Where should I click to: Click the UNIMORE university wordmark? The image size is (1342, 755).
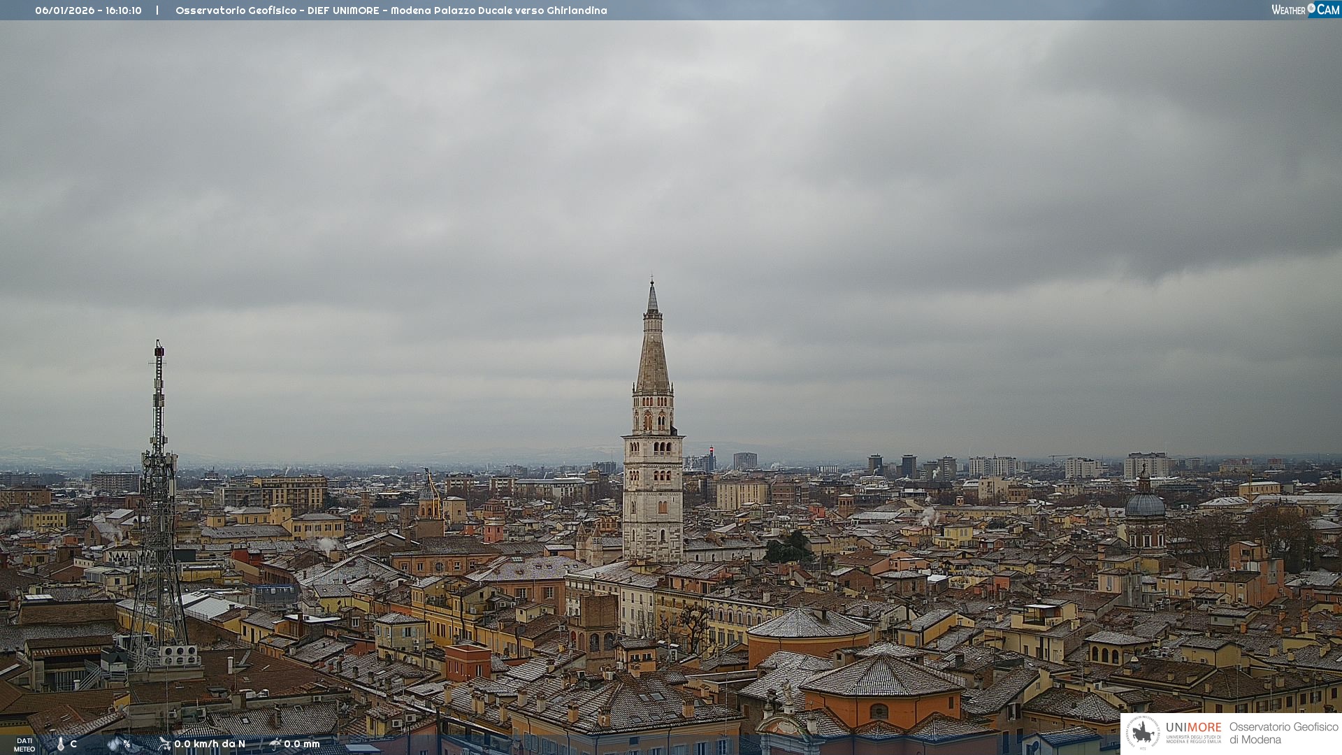tap(1193, 727)
